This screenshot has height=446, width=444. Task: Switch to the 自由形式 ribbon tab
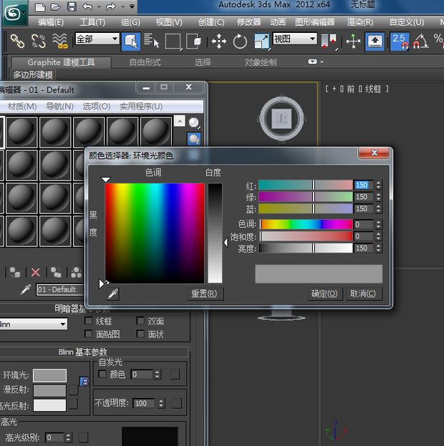coord(145,62)
